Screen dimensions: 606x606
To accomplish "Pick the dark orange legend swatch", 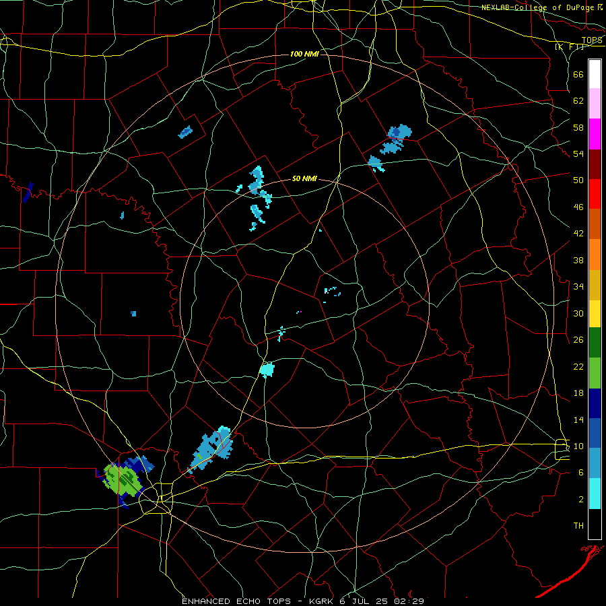I will (x=595, y=224).
